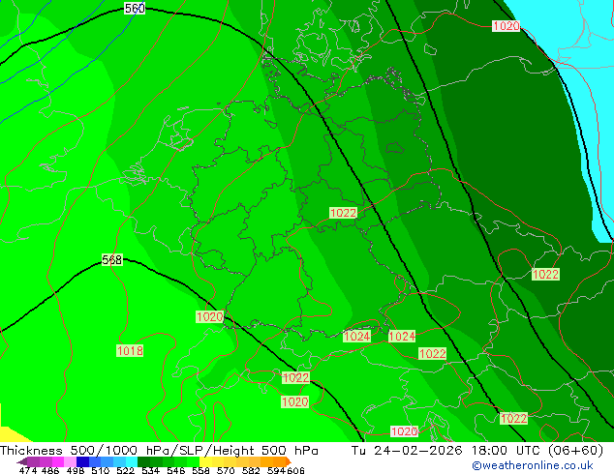The width and height of the screenshot is (614, 474).
Task: Select the 1022 label in the lower right corner
Action: click(513, 419)
